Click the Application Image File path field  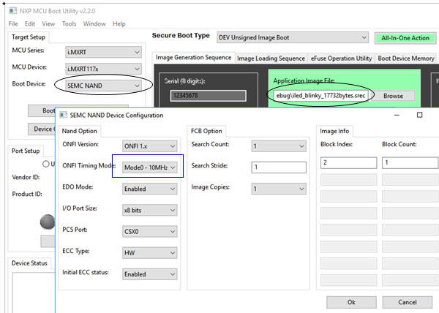pos(320,96)
